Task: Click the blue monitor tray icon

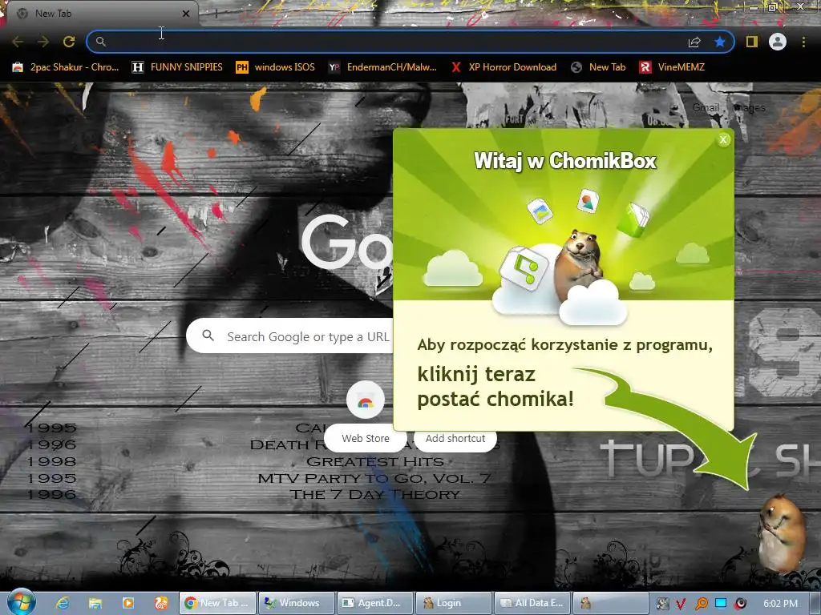Action: click(x=721, y=604)
